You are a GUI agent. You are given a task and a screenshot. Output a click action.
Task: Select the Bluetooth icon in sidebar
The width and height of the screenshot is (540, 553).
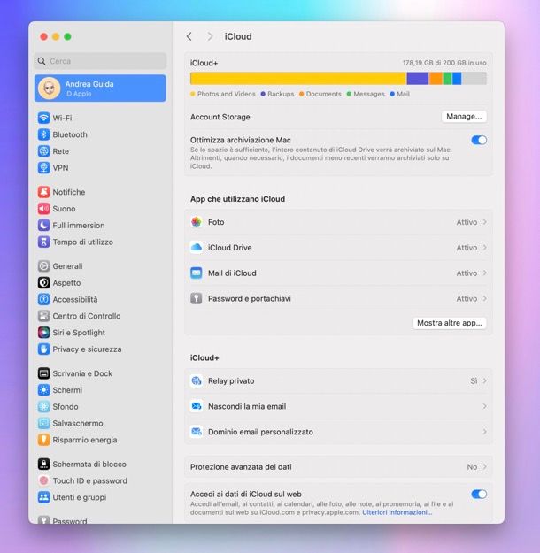[x=43, y=134]
